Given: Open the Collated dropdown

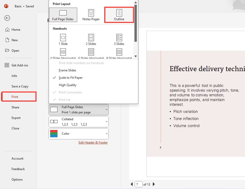Looking at the screenshot, I should tap(79, 122).
